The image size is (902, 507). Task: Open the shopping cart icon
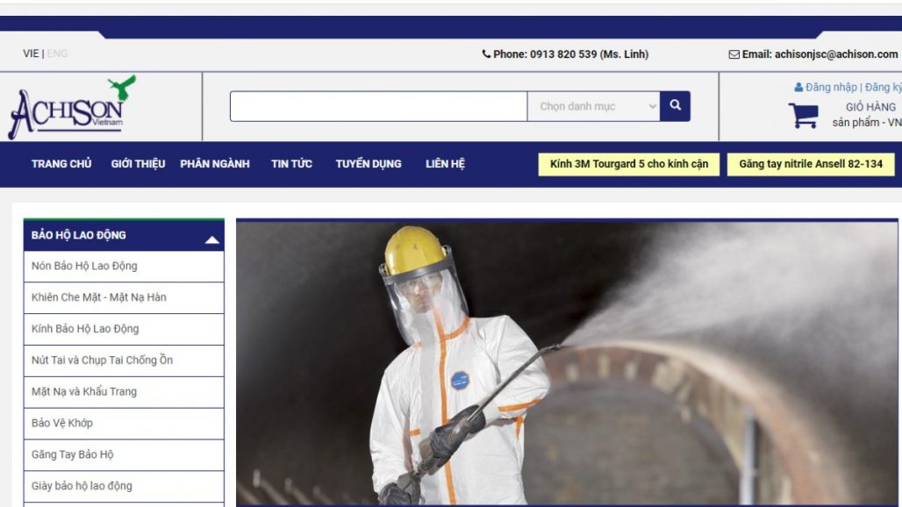tap(804, 115)
